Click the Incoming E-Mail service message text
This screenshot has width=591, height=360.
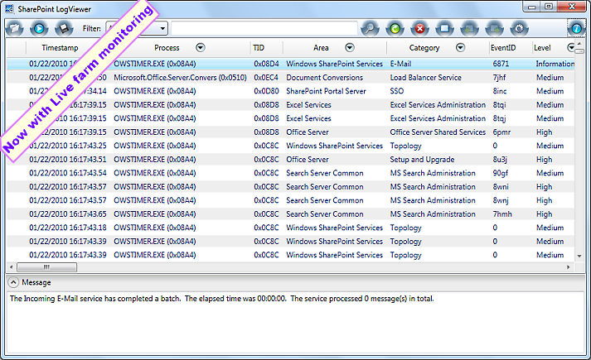pos(222,299)
